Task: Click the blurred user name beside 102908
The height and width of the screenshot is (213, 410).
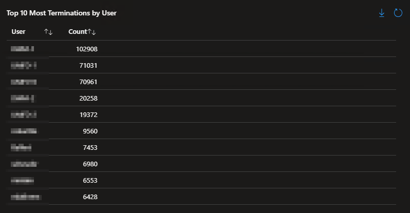Action: (22, 49)
